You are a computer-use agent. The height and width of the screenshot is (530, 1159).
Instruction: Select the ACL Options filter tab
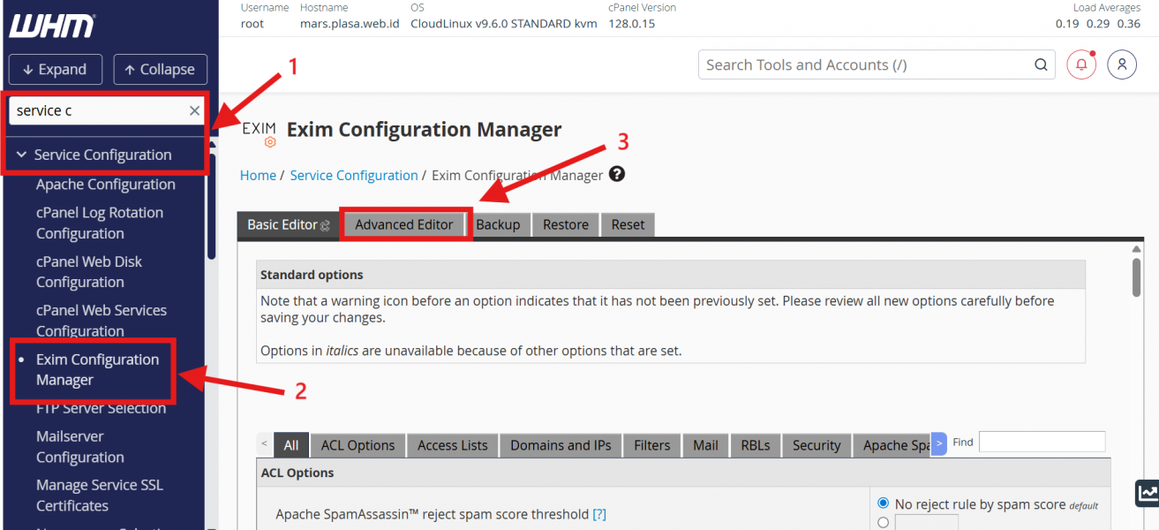[357, 445]
